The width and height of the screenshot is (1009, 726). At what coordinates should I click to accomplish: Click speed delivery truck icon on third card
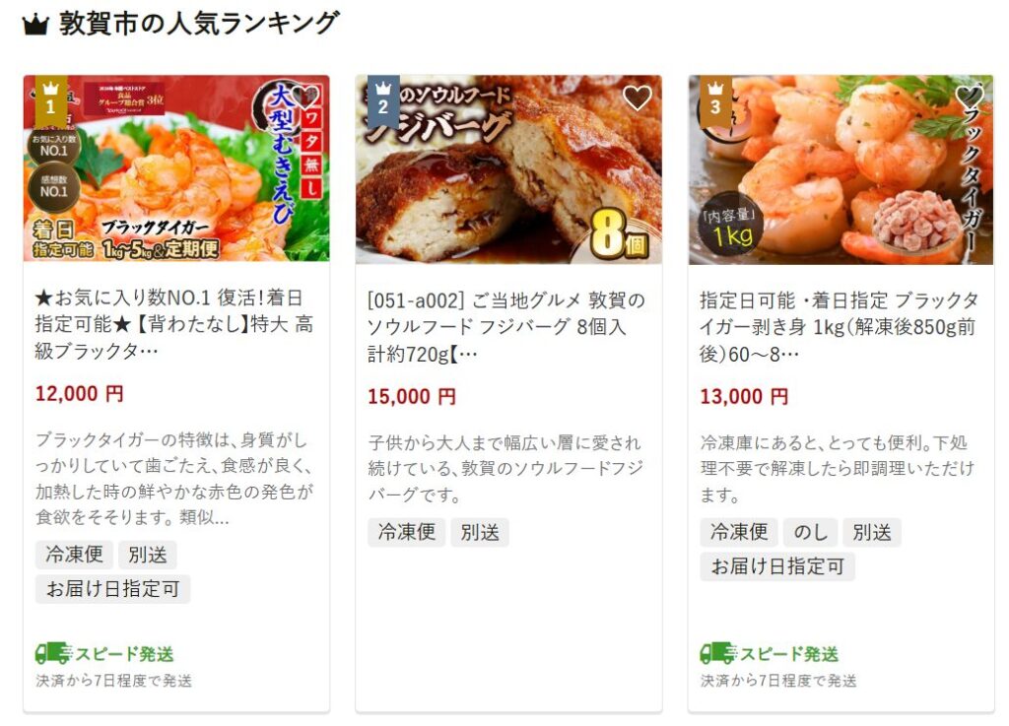click(x=717, y=653)
